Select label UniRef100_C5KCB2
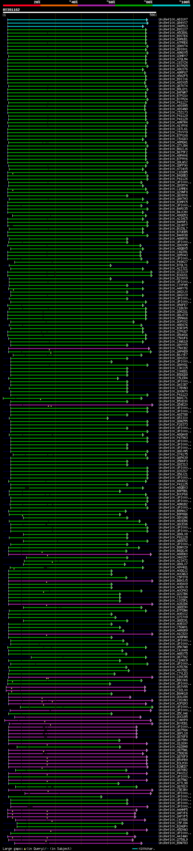193x851 pixels. click(x=173, y=348)
